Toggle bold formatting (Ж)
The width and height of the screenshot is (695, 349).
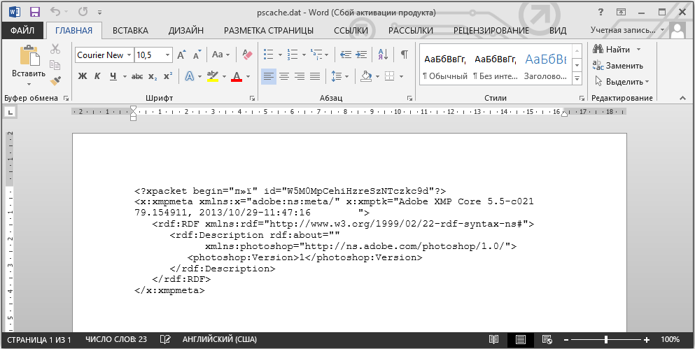[x=82, y=76]
